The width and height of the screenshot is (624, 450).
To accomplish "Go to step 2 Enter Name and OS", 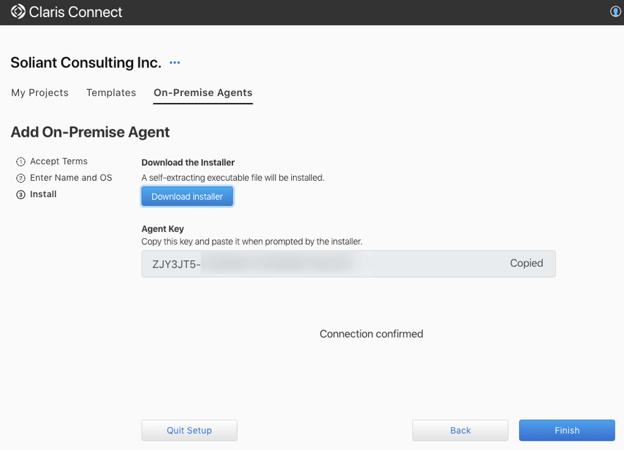I will point(64,178).
